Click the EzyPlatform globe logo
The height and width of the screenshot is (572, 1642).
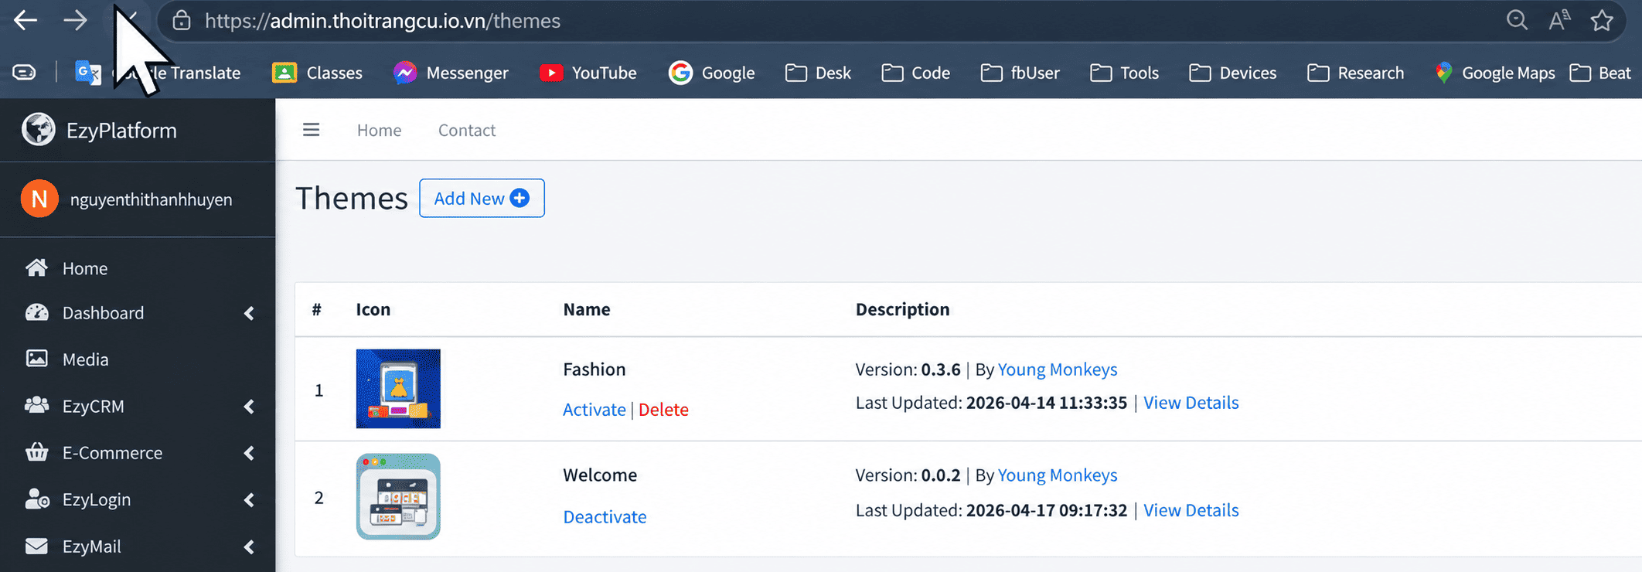click(39, 130)
